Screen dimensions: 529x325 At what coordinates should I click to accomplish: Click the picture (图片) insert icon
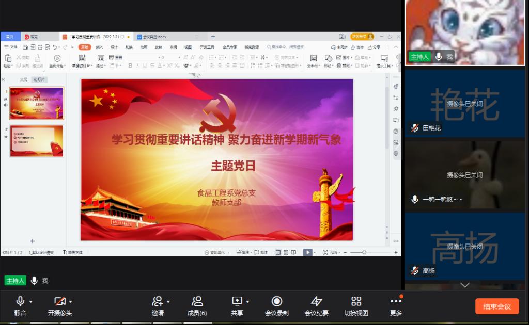[x=339, y=58]
